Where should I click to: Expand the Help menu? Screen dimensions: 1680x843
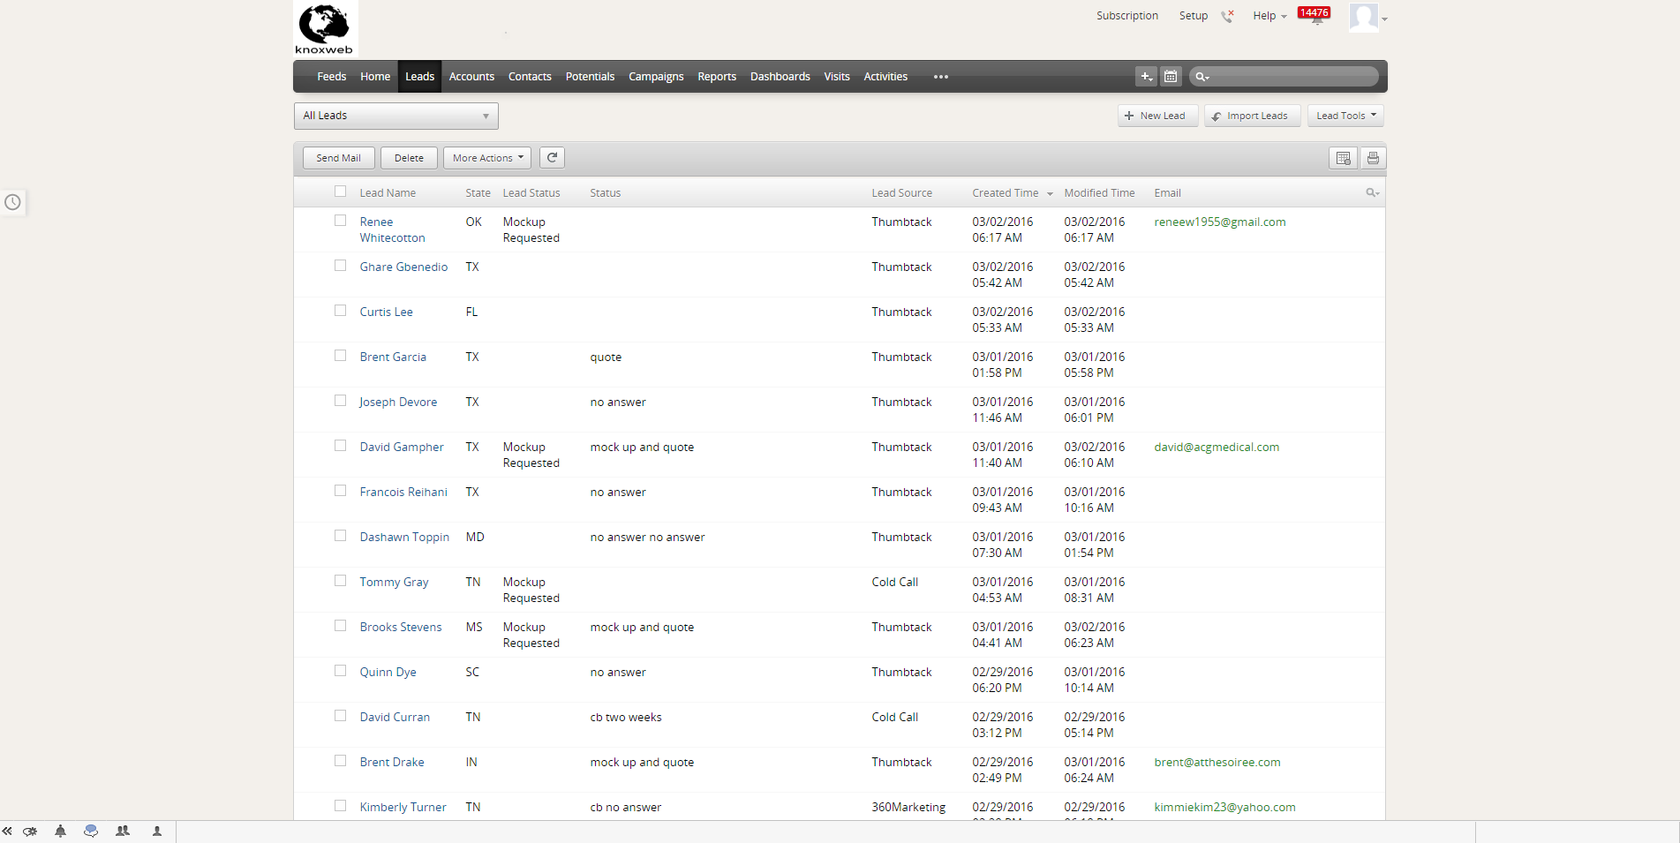1269,16
